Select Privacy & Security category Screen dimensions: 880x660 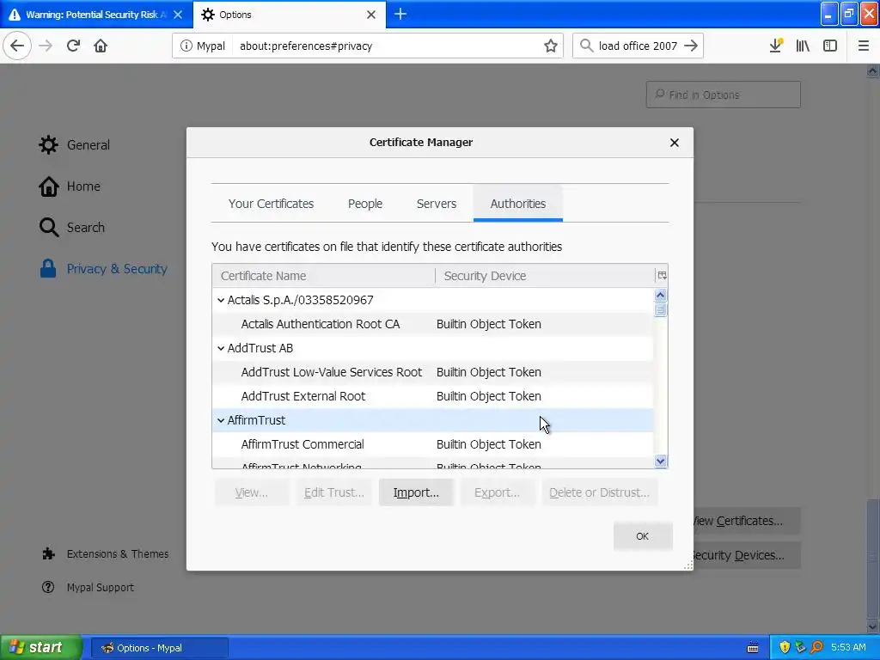coord(103,269)
